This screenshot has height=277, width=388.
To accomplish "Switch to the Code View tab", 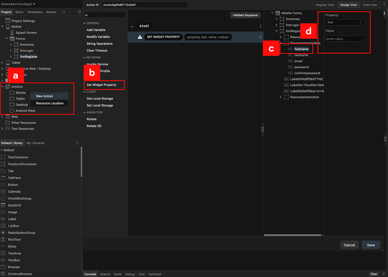I will point(370,5).
